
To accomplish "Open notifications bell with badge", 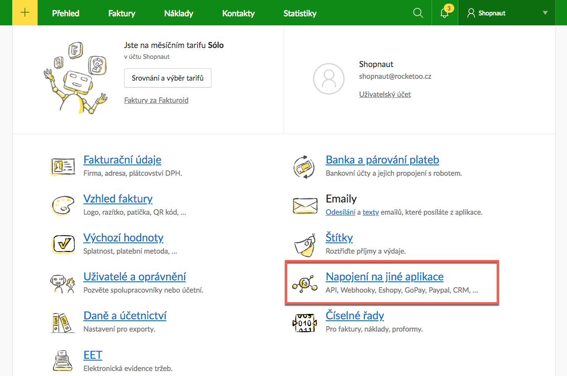I will pyautogui.click(x=445, y=13).
